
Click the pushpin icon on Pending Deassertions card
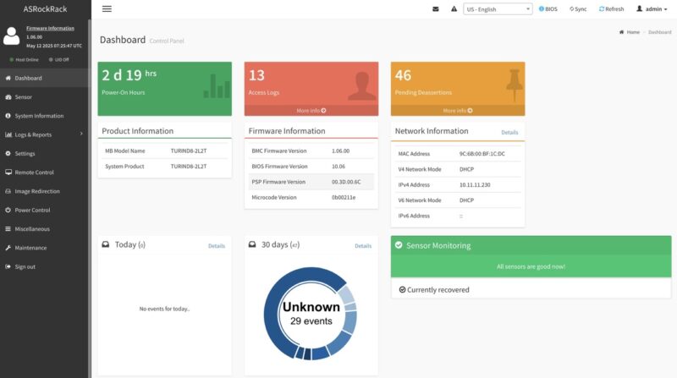coord(515,85)
